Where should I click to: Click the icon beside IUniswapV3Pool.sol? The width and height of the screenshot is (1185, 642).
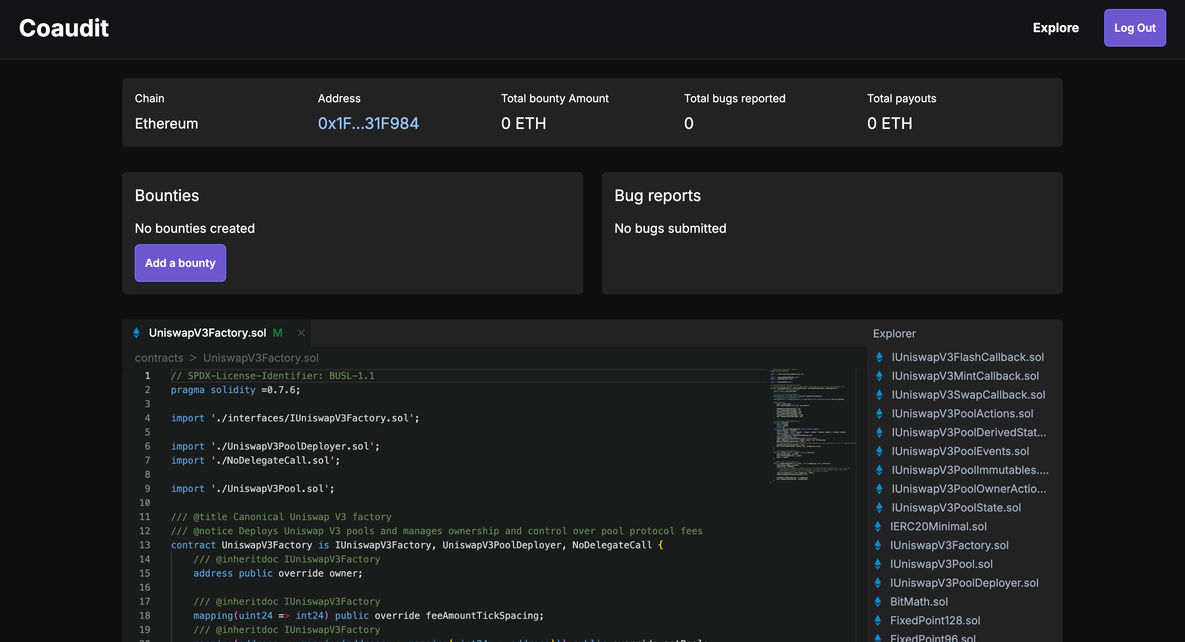click(x=878, y=564)
